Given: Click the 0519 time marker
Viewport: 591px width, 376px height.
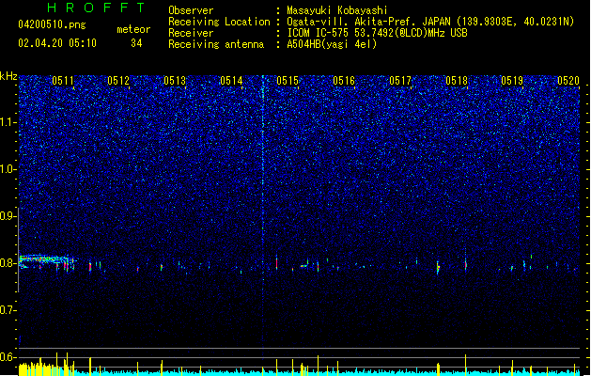Looking at the screenshot, I should (512, 81).
